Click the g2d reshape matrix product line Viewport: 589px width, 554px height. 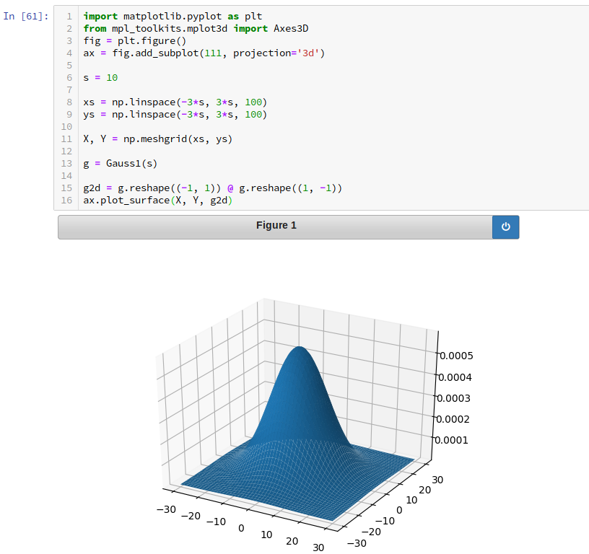tap(212, 188)
